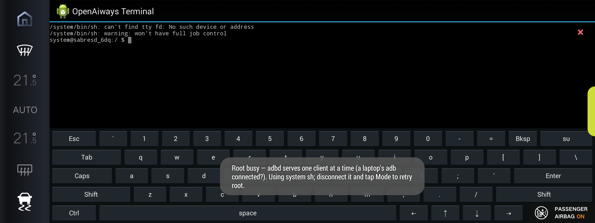Tap the apostrophe key

494,176
